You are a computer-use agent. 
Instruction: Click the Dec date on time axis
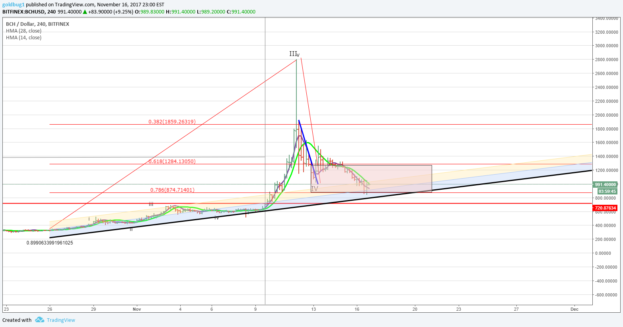pos(574,309)
